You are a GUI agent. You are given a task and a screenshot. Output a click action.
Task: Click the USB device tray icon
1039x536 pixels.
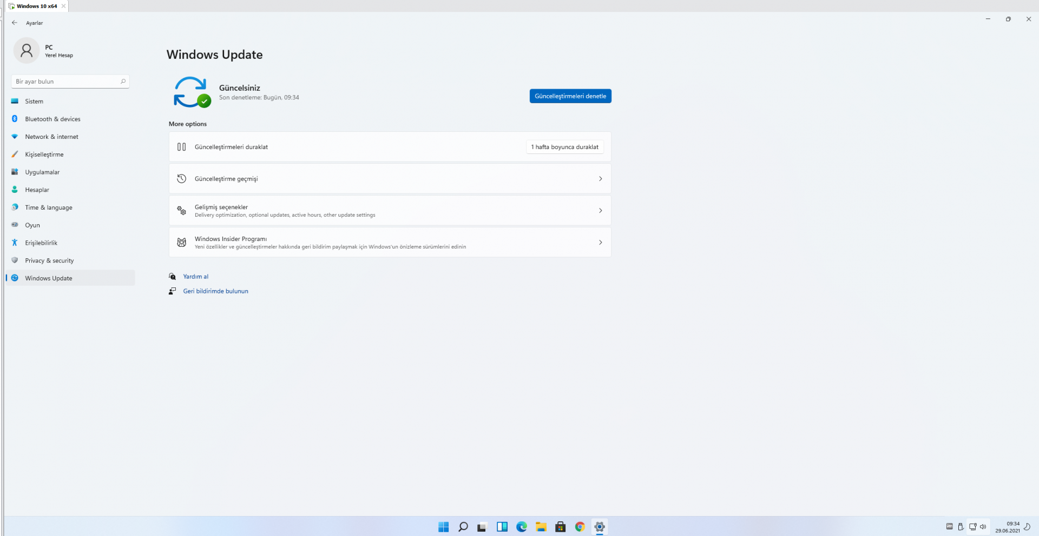click(961, 527)
